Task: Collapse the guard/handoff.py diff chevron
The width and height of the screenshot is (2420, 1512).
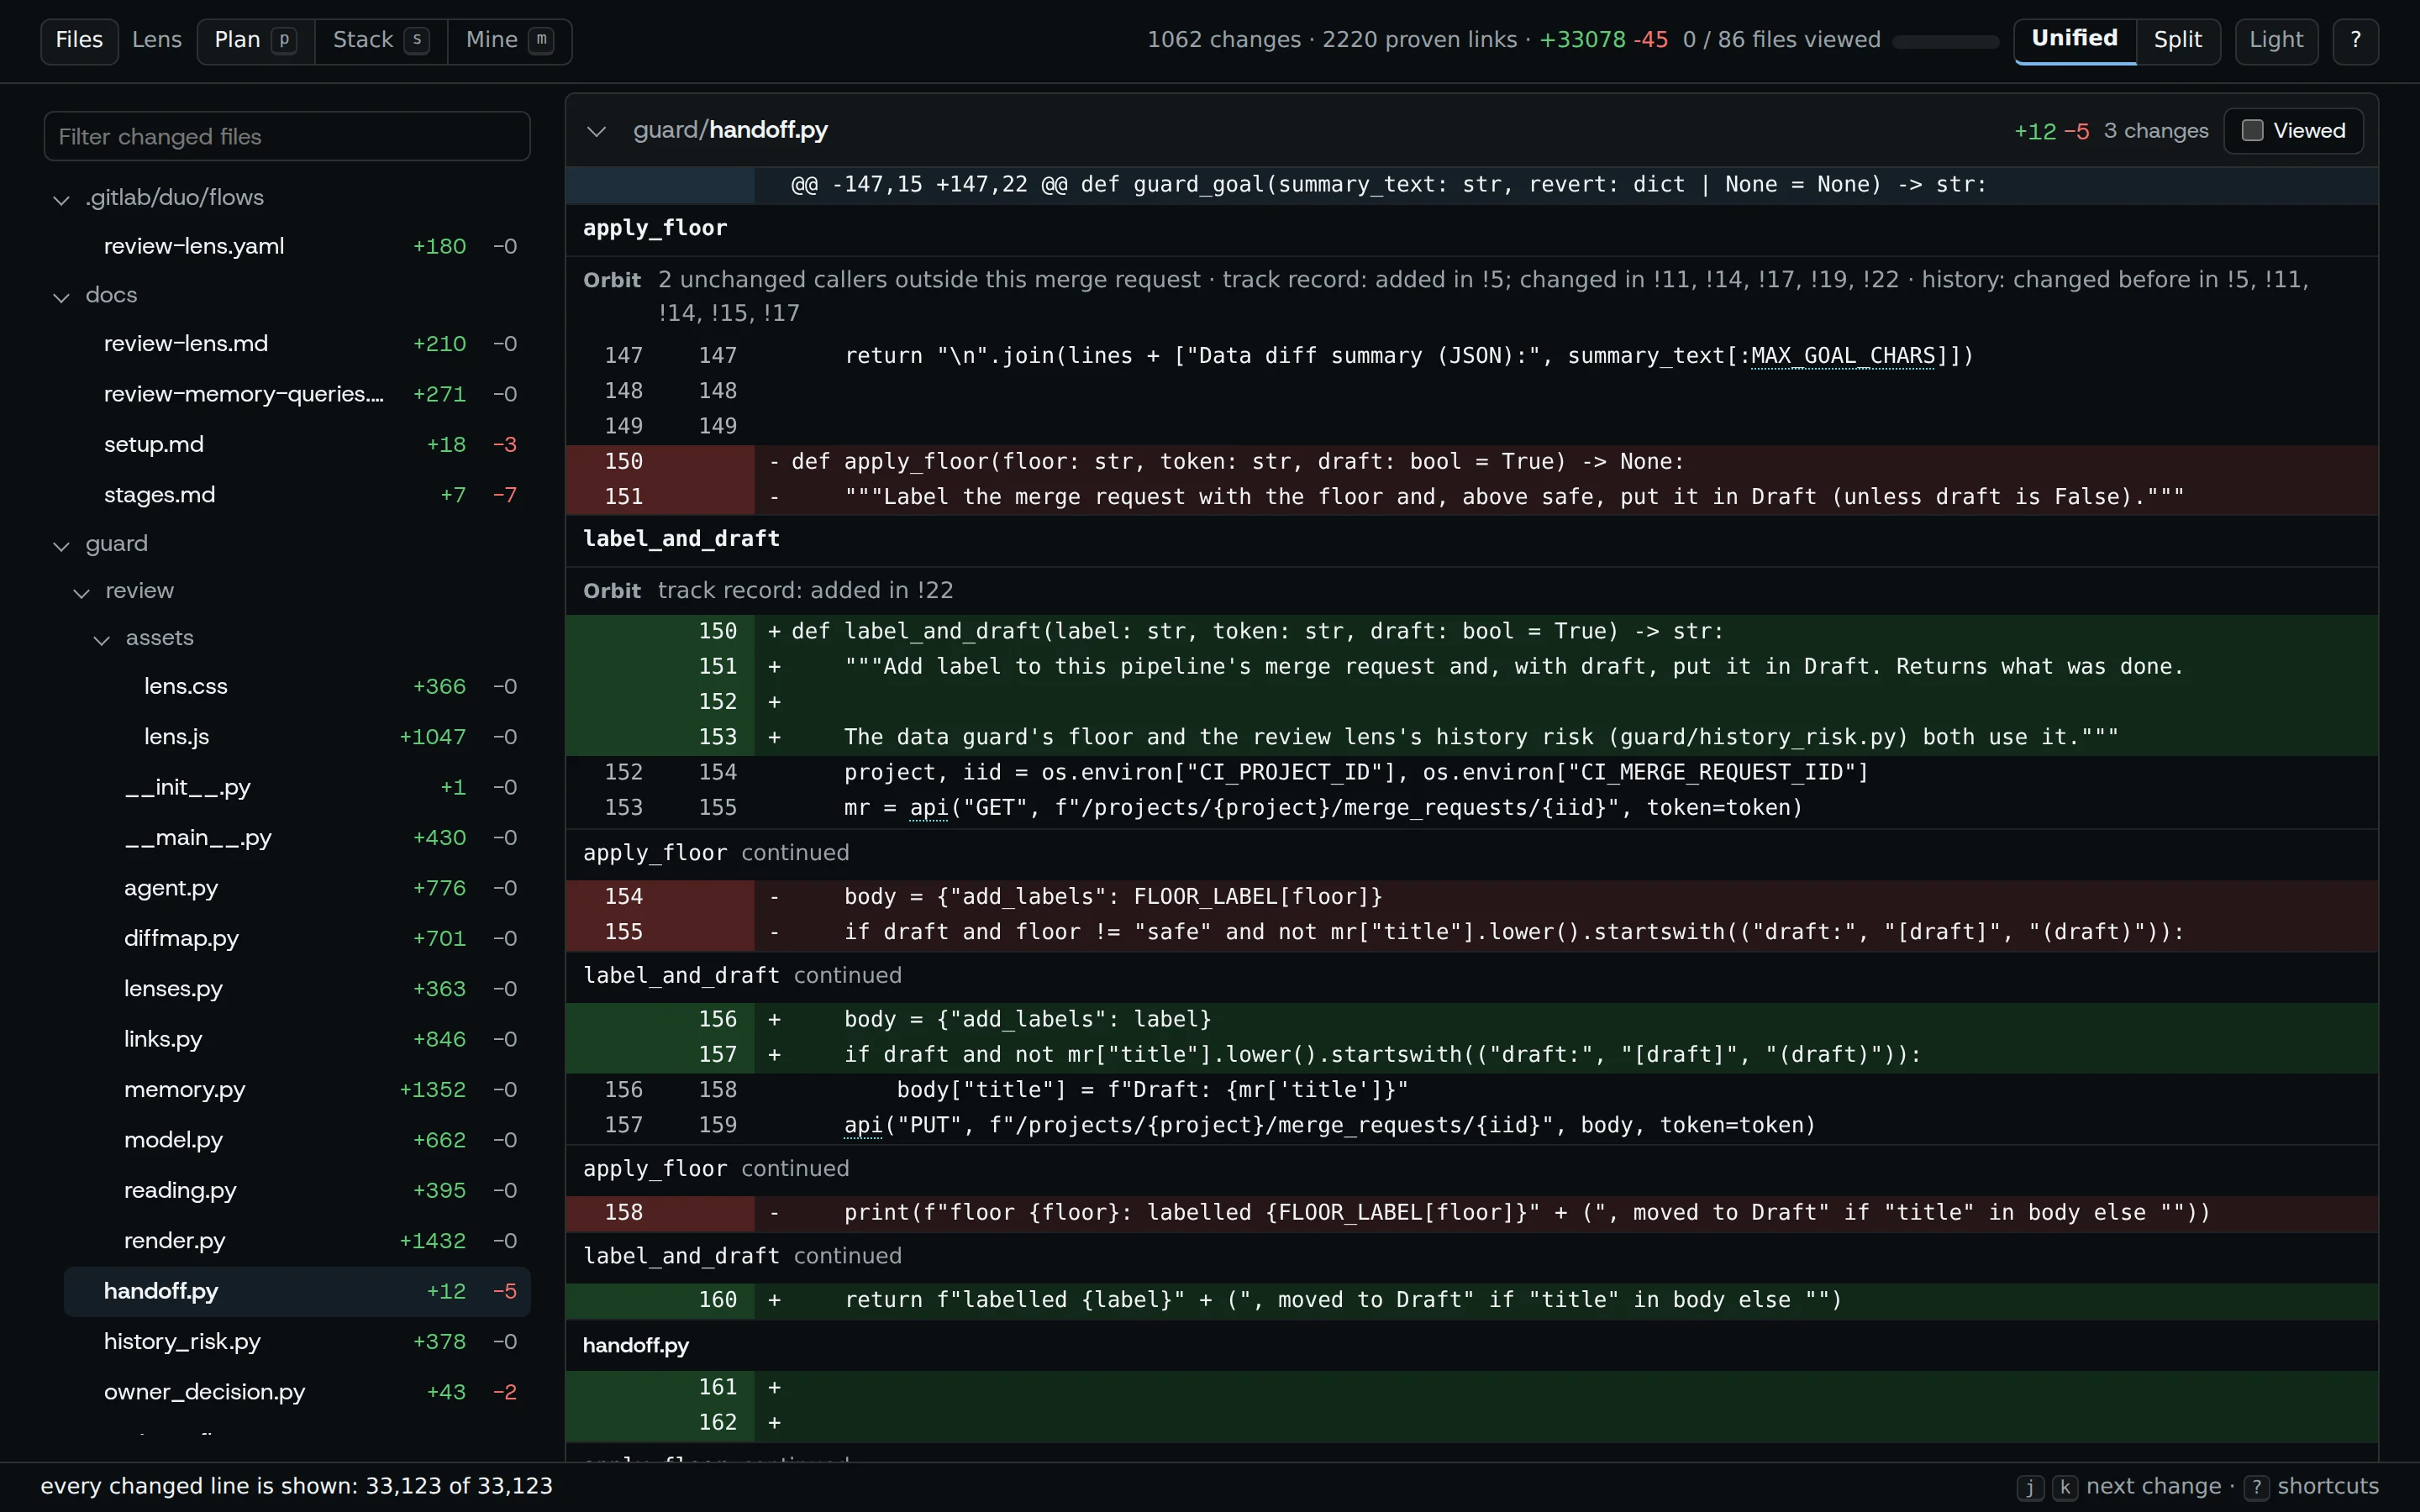Action: pyautogui.click(x=597, y=131)
